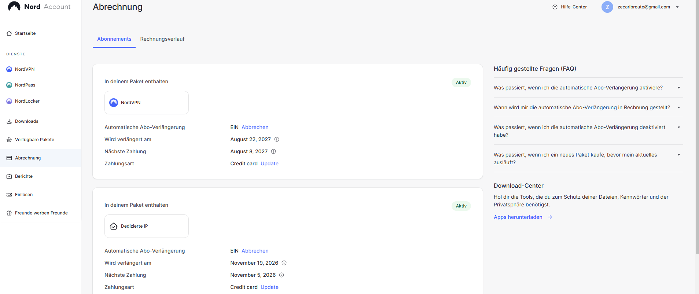Screen dimensions: 699x294
Task: Update Dedizierte IP payment method
Action: (269, 287)
